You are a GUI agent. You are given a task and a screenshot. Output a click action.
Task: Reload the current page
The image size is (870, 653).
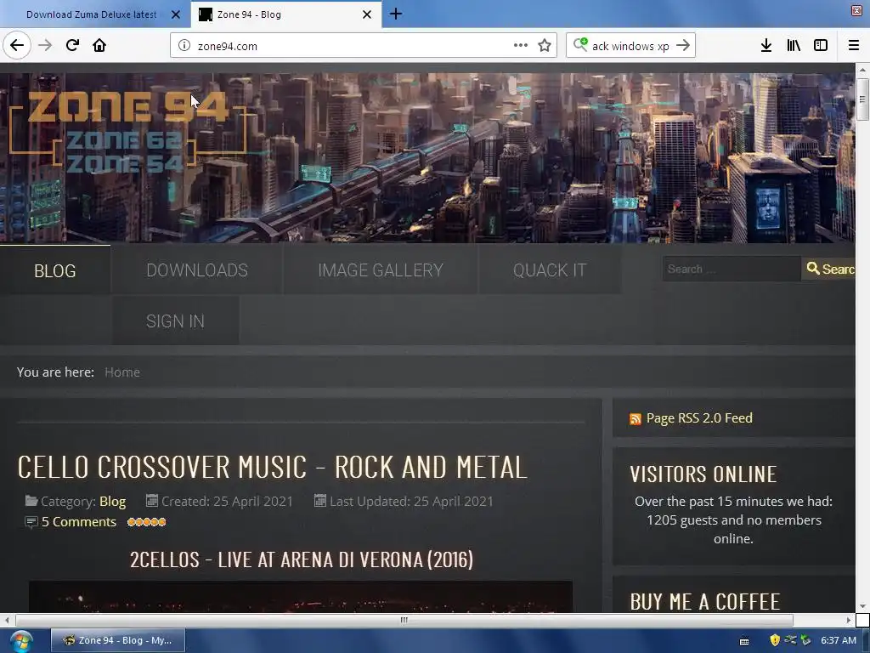pos(72,45)
